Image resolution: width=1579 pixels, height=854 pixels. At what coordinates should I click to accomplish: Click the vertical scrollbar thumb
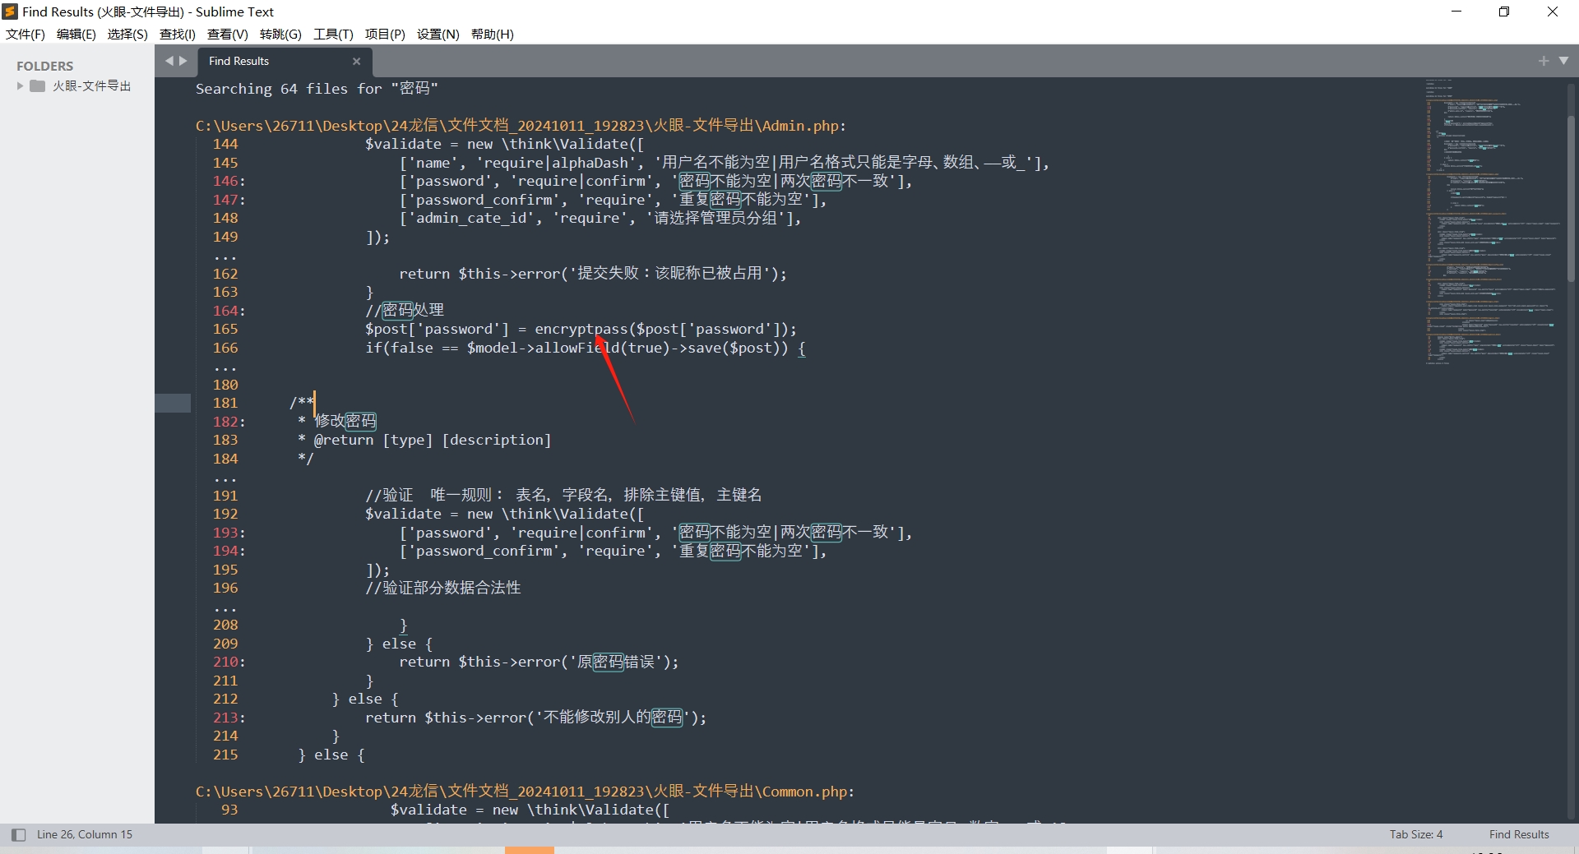(1571, 199)
